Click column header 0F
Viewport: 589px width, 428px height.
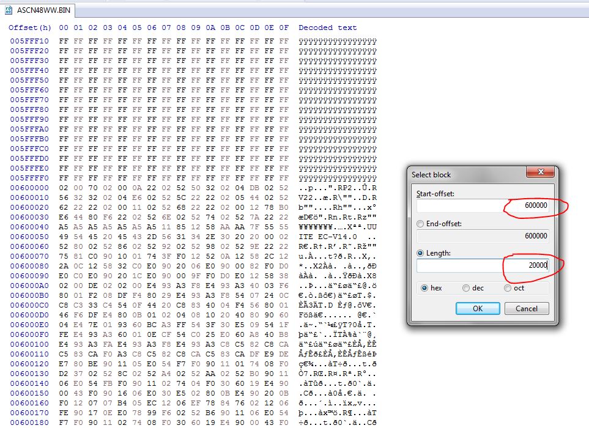pos(284,28)
